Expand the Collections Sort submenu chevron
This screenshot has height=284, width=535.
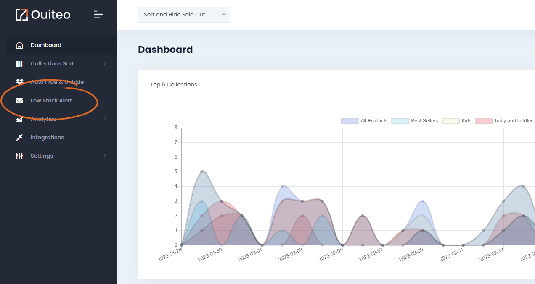105,64
